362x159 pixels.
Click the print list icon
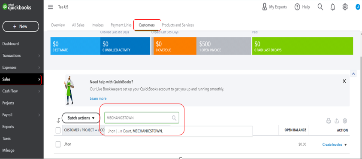click(x=329, y=121)
